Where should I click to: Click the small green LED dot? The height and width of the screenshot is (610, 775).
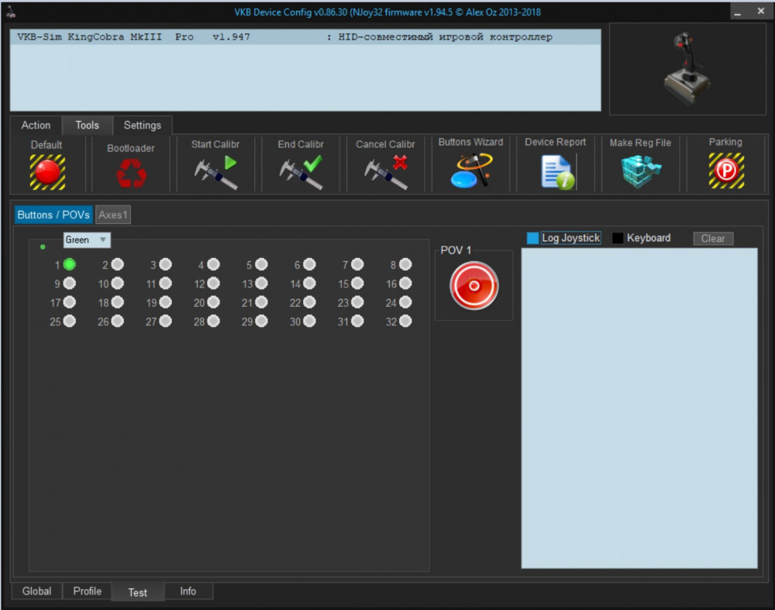tap(43, 246)
